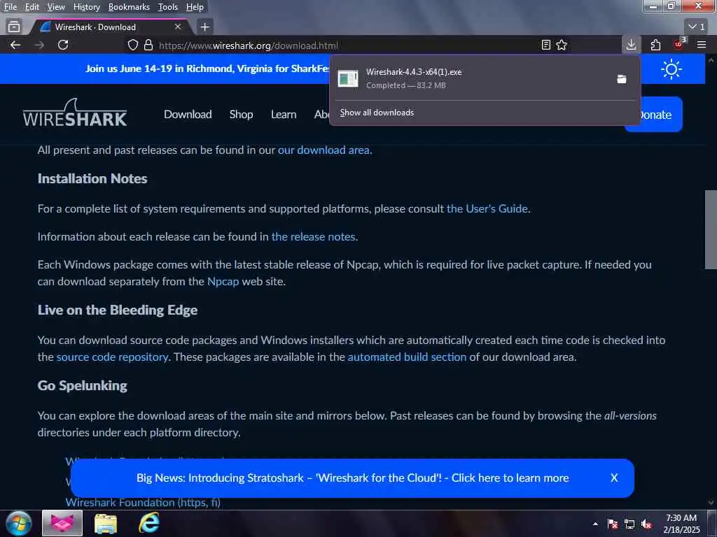
Task: Click the Wireshark logo
Action: tap(75, 113)
